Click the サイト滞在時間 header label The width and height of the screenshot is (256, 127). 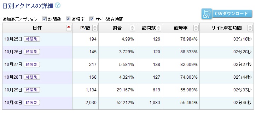tap(227, 28)
